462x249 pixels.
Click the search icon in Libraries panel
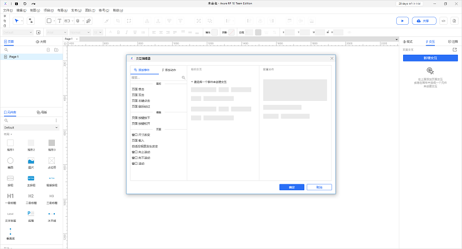coord(6,120)
